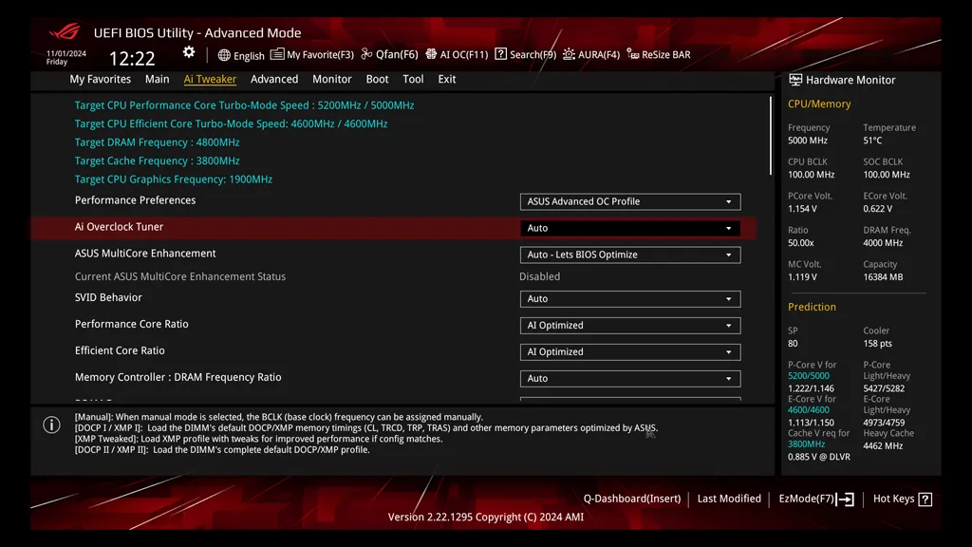Open Ai Overclock Tuner dropdown
Viewport: 972px width, 547px height.
point(629,228)
